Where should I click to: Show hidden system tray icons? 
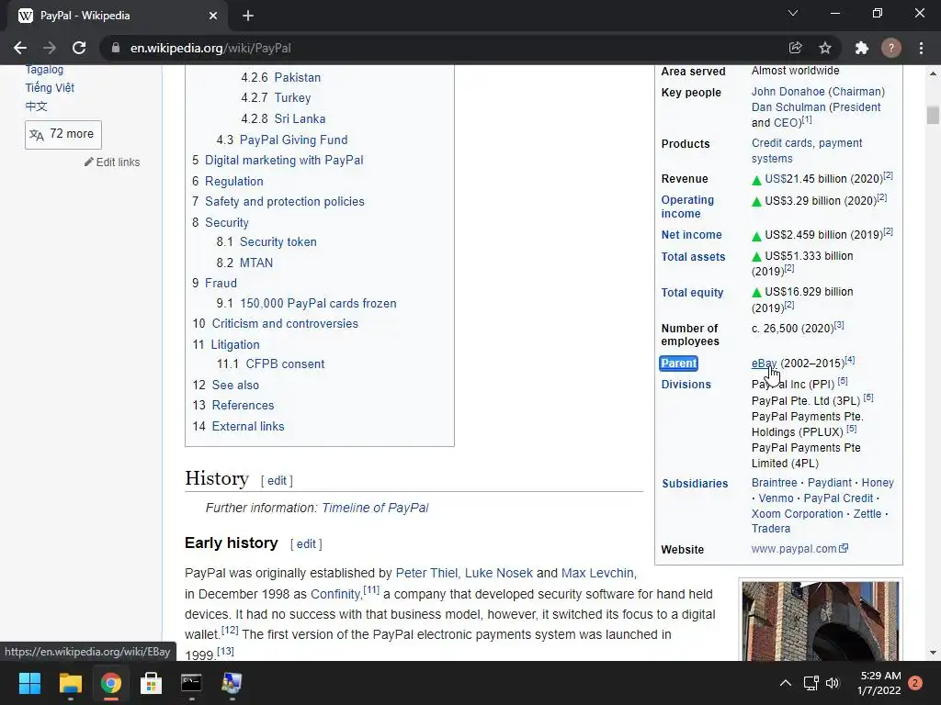pyautogui.click(x=785, y=683)
